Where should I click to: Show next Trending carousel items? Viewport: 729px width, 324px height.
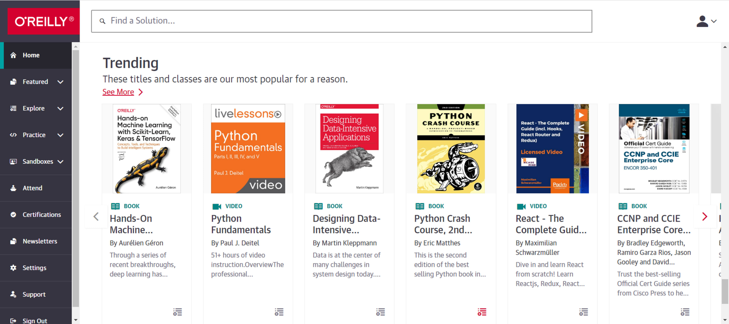tap(704, 217)
